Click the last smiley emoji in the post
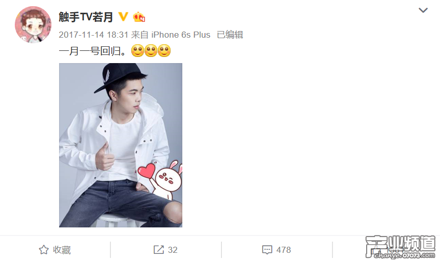The height and width of the screenshot is (262, 440). click(x=164, y=51)
